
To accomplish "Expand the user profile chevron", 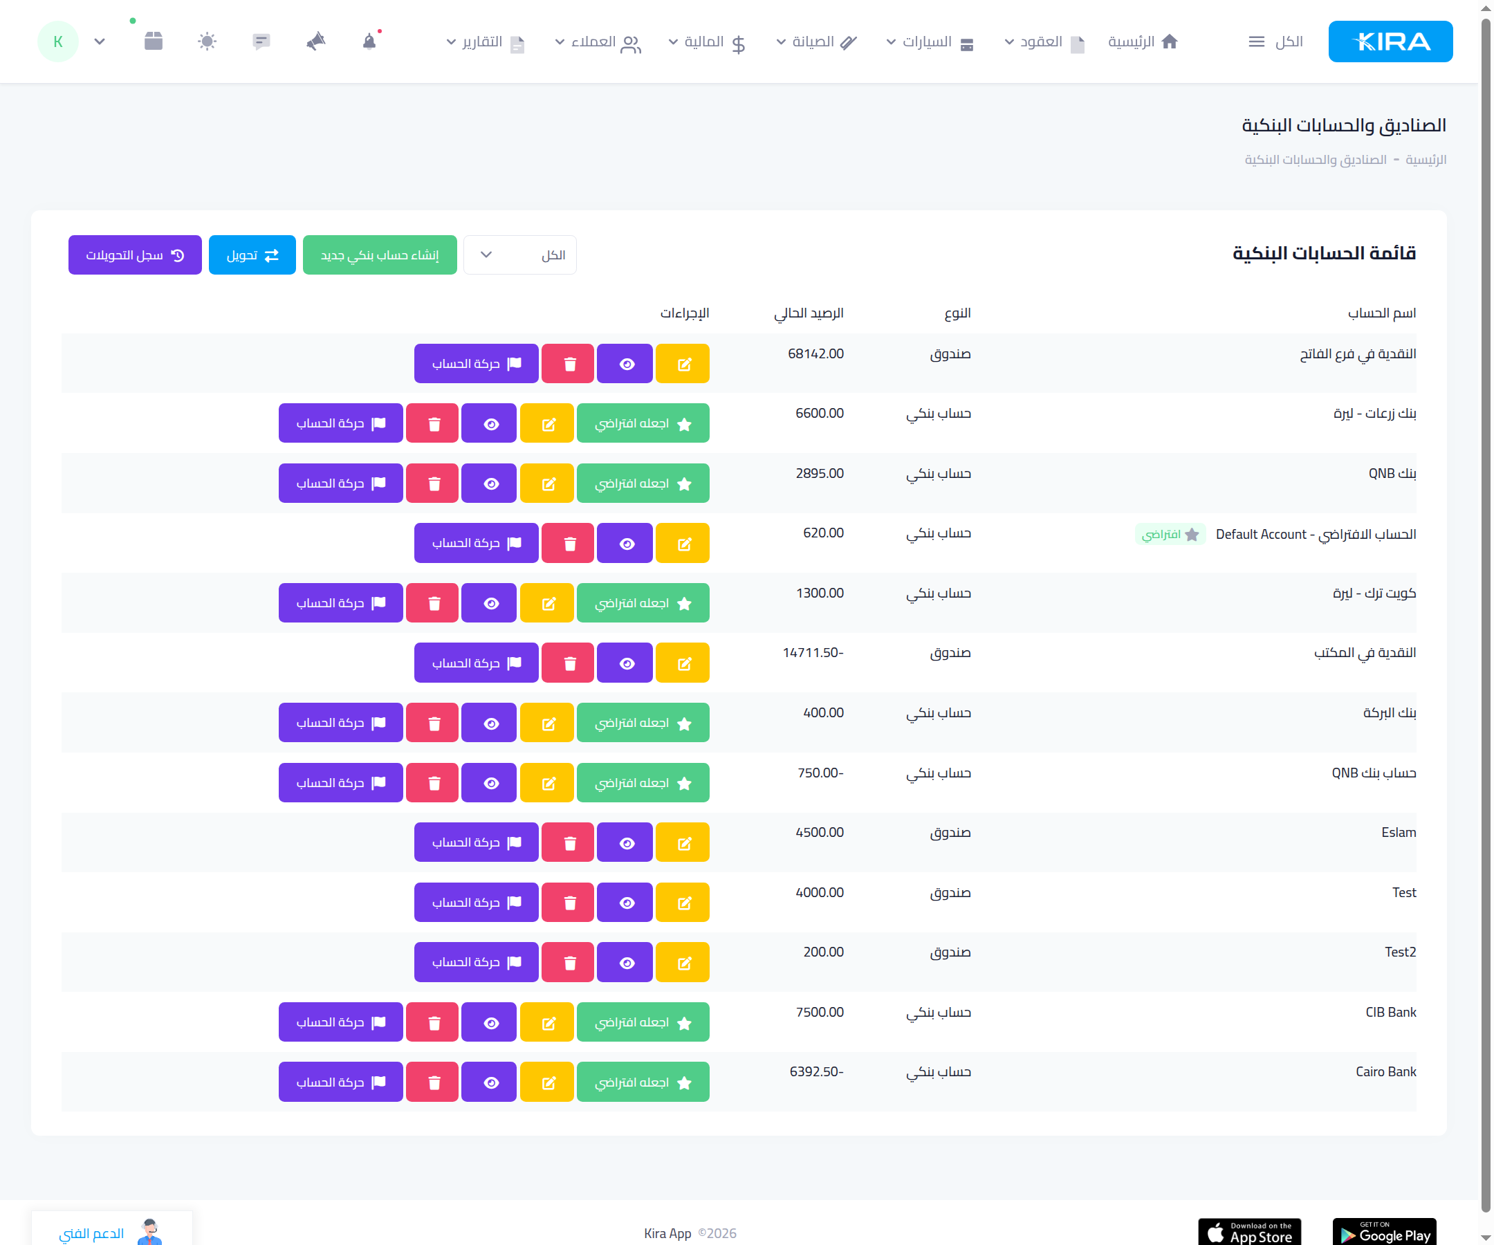I will [x=100, y=41].
